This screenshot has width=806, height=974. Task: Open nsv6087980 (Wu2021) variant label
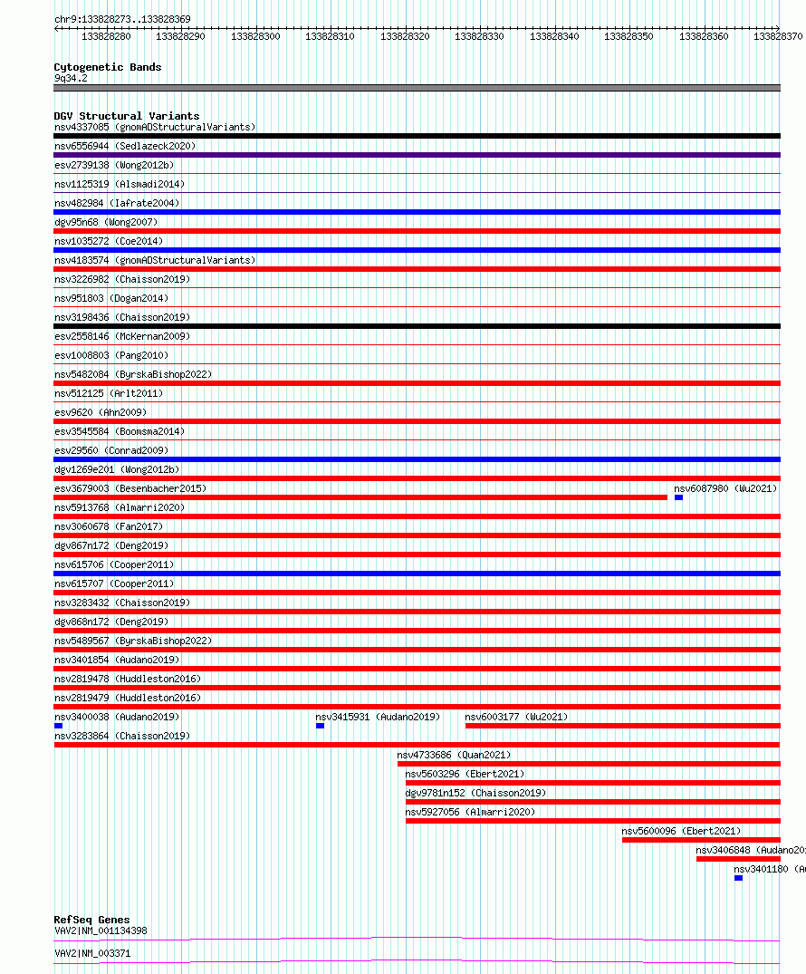[725, 489]
